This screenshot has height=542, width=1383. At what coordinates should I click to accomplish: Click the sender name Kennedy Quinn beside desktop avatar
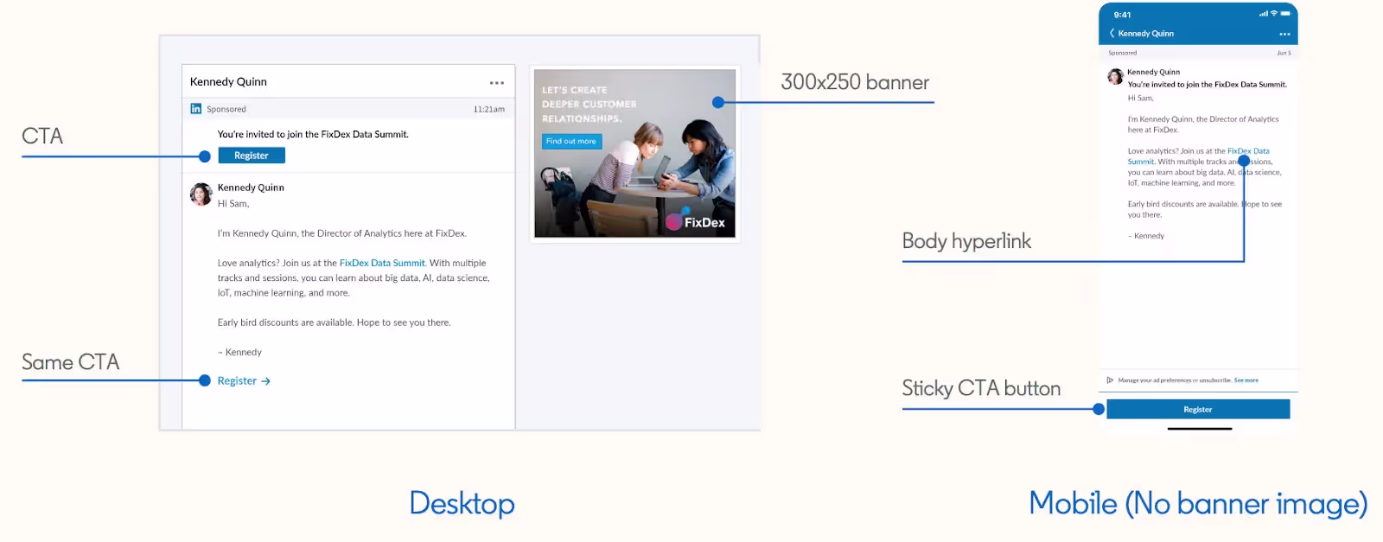251,188
